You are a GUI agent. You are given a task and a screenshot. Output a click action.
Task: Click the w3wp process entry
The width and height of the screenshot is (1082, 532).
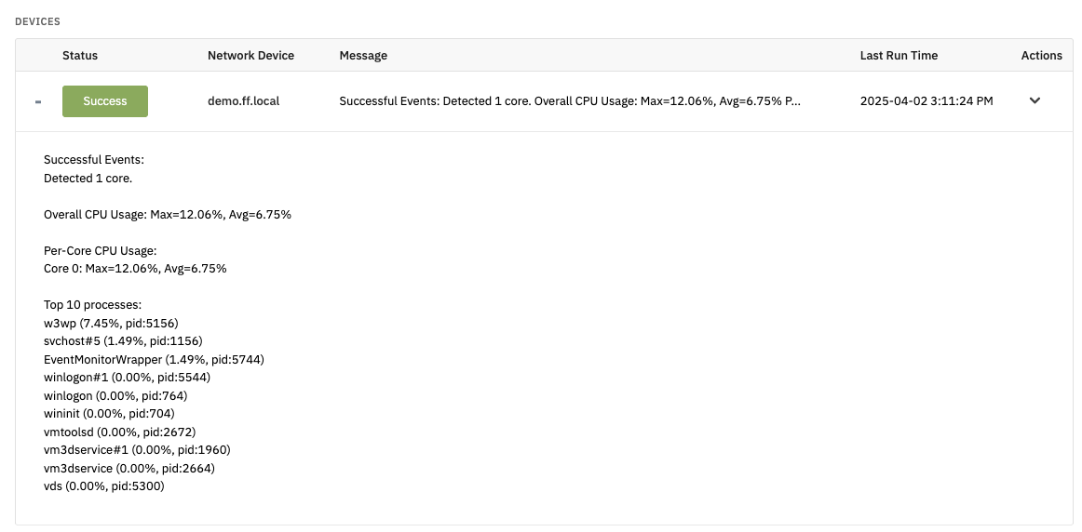coord(111,323)
